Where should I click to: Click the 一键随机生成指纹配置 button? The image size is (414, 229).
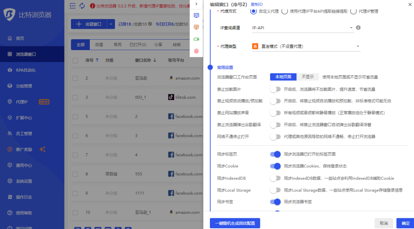tap(234, 223)
